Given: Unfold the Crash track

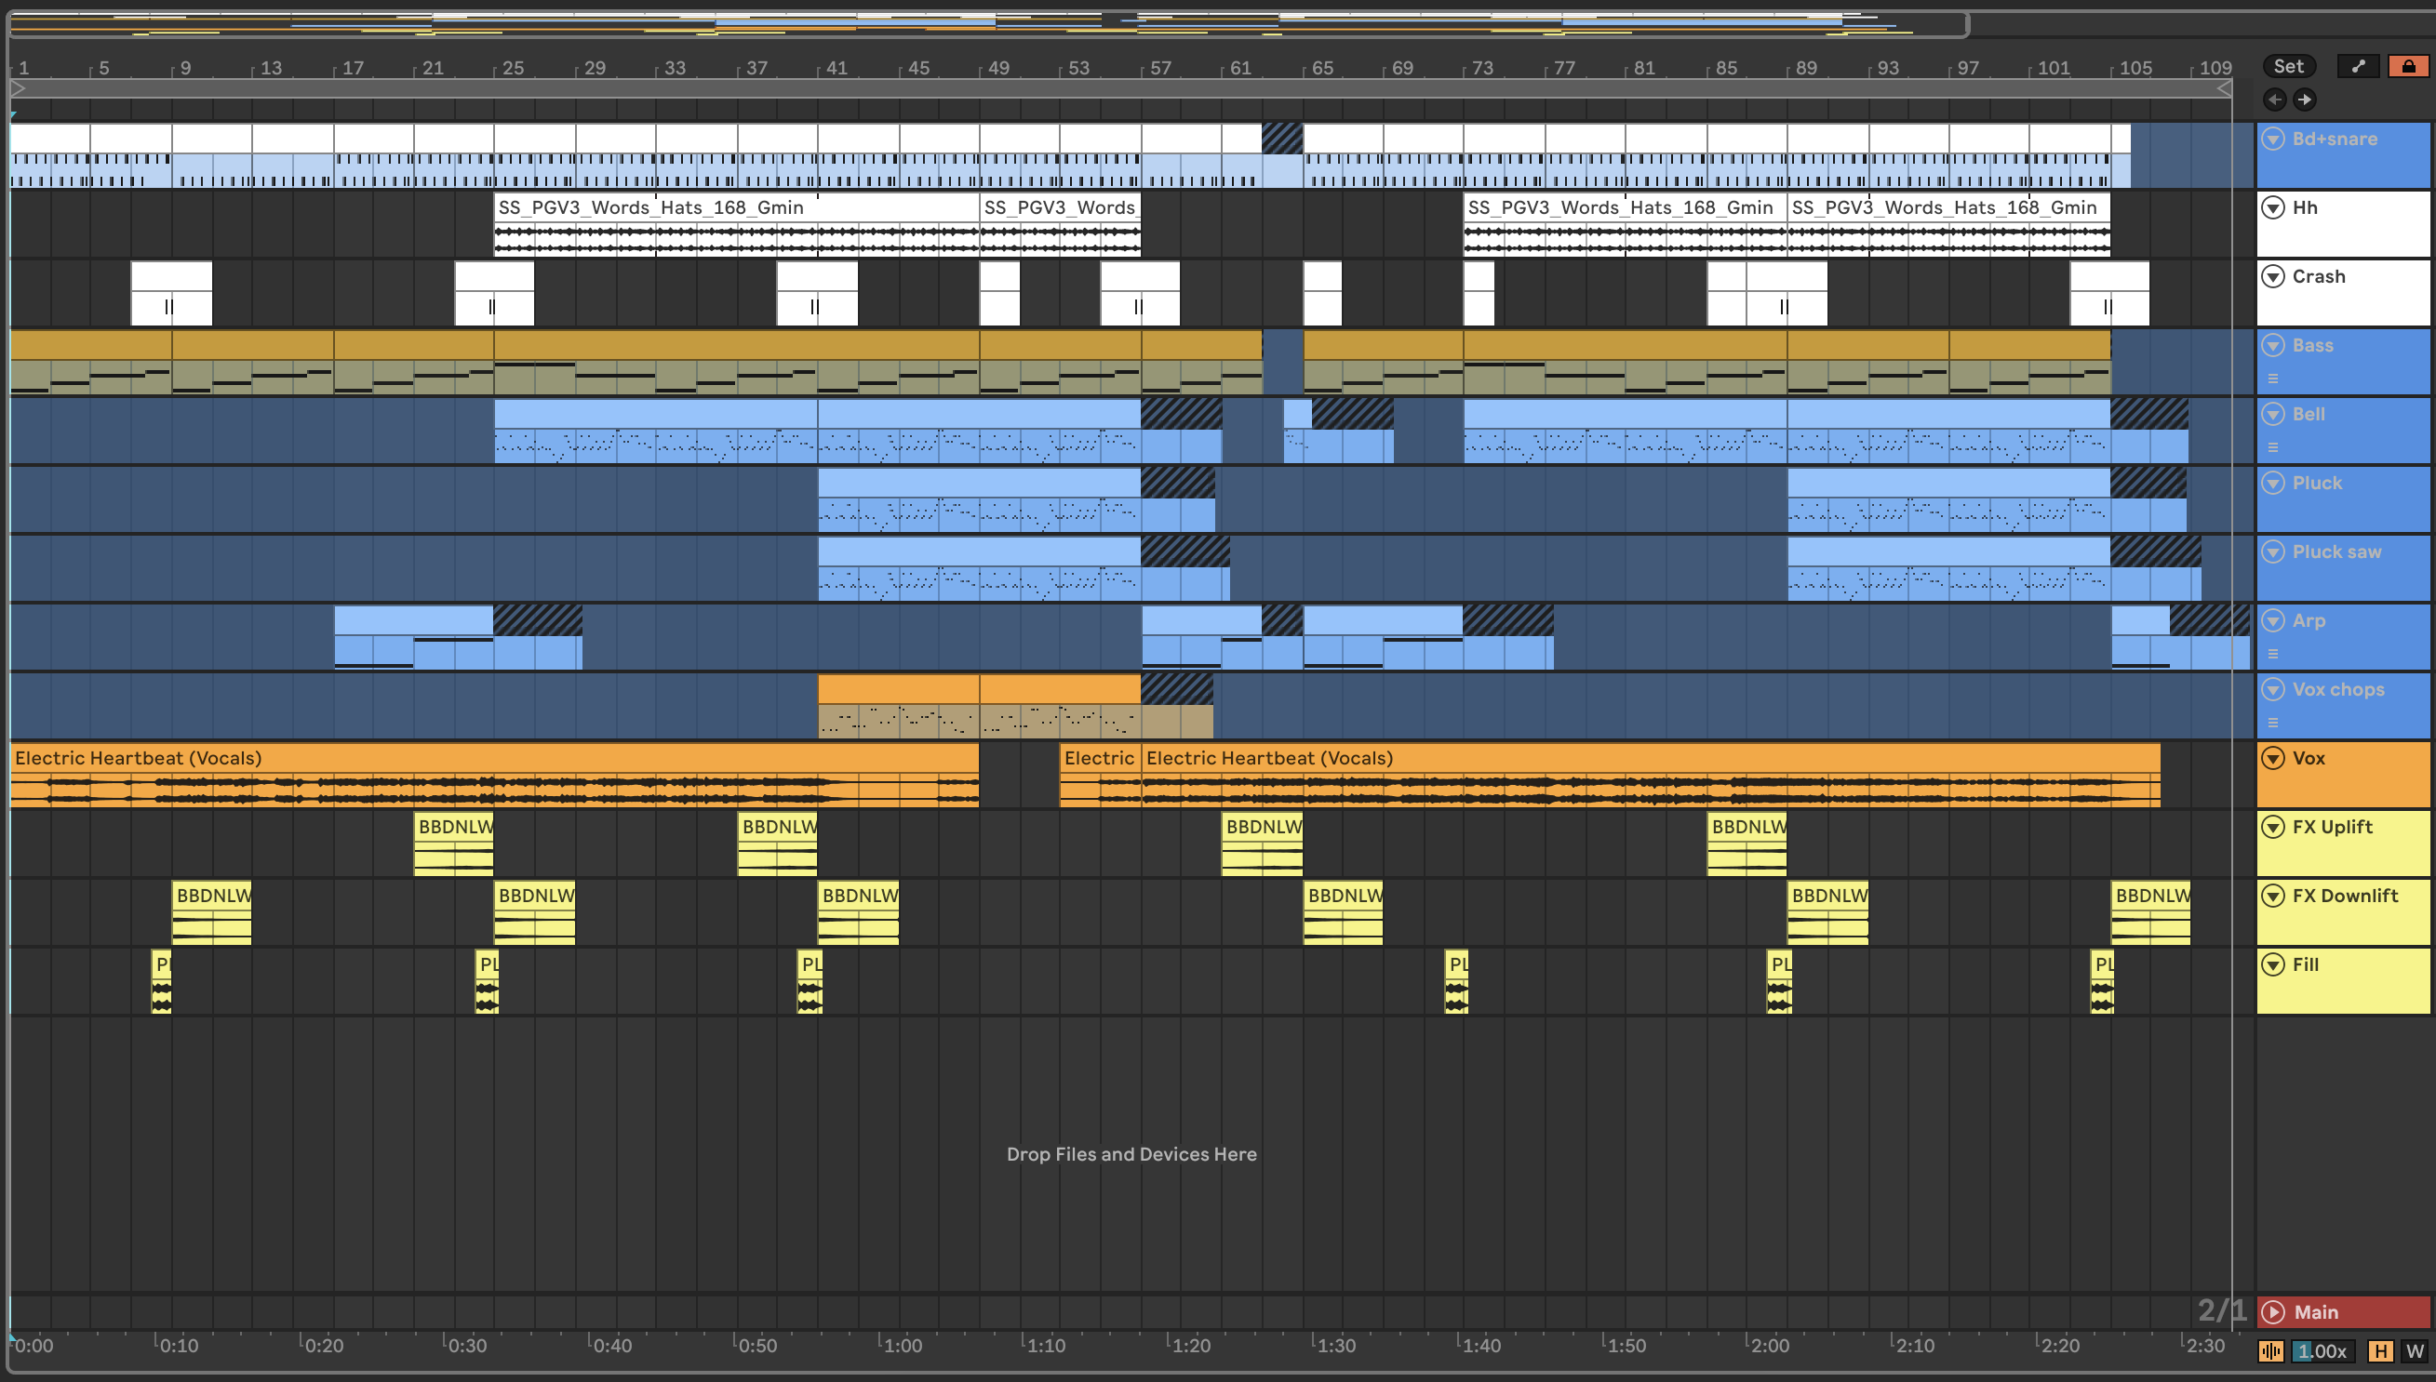Looking at the screenshot, I should 2273,276.
